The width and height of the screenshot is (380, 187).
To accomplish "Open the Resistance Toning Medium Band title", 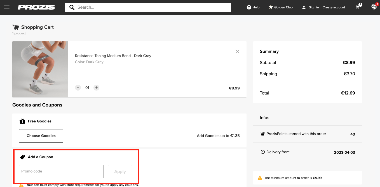I will point(113,56).
